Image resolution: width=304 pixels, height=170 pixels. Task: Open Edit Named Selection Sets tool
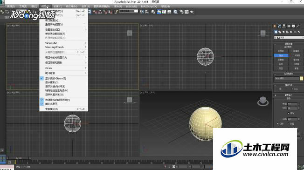(116, 12)
